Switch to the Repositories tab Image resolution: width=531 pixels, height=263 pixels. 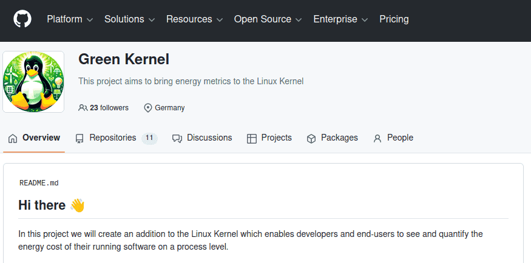[117, 138]
